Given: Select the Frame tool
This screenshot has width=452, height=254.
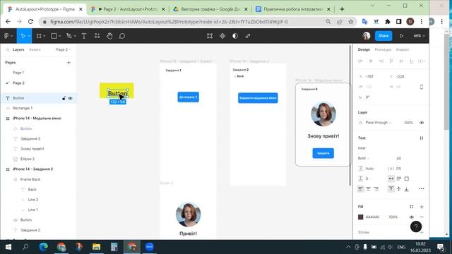Looking at the screenshot, I should [39, 36].
